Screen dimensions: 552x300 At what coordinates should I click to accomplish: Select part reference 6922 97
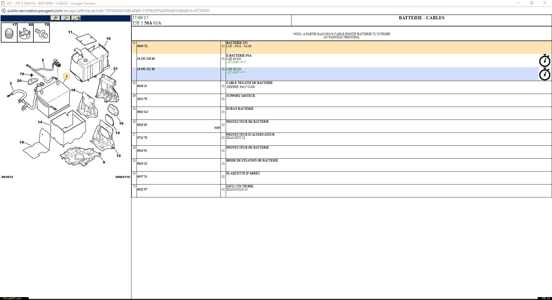pyautogui.click(x=142, y=189)
